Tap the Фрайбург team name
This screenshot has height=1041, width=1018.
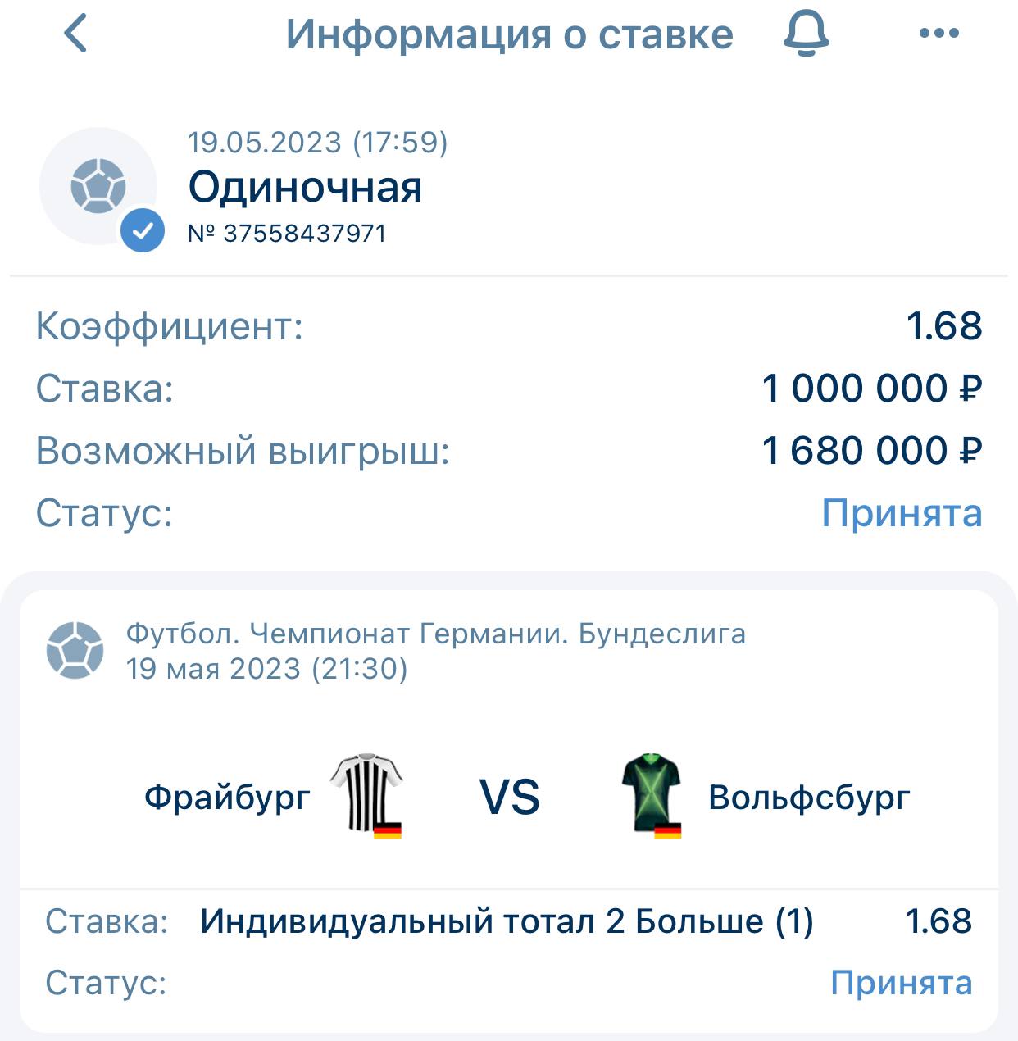(x=227, y=797)
